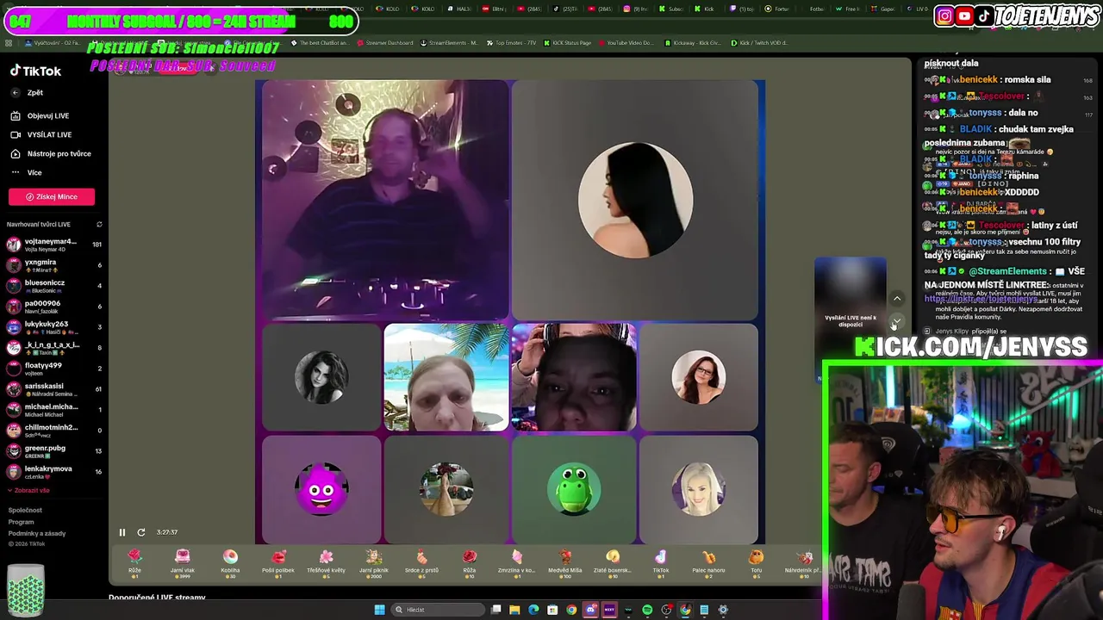Open lukykuky263 suggested live creator

(53, 327)
